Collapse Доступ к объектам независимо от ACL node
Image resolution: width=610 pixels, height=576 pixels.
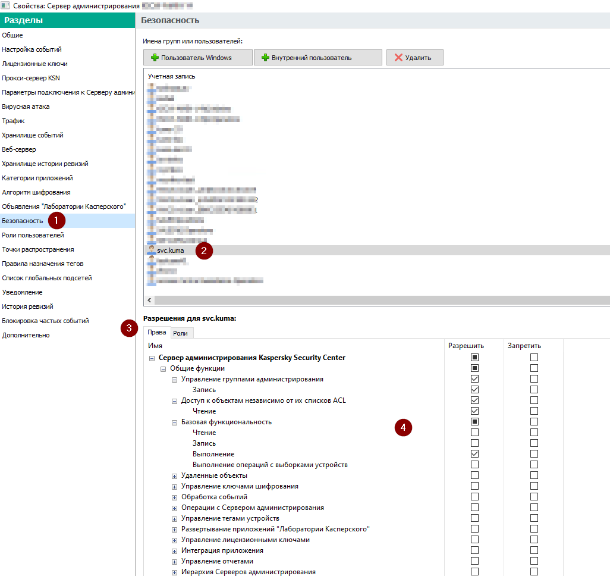[x=174, y=401]
